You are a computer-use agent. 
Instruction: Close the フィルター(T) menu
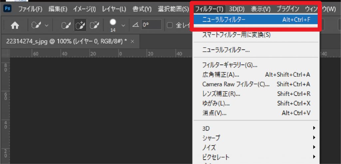pos(209,9)
